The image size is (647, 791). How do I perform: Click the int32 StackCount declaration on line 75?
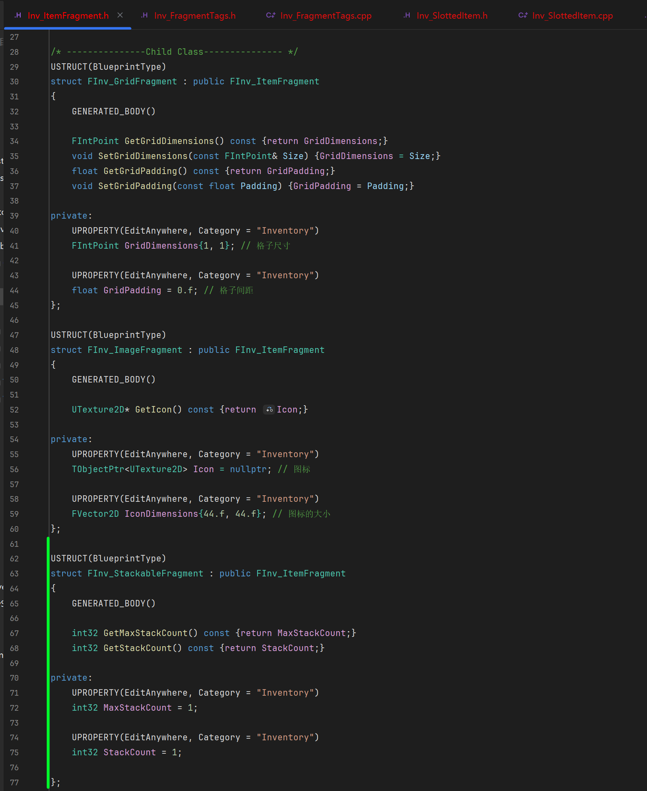coord(127,752)
